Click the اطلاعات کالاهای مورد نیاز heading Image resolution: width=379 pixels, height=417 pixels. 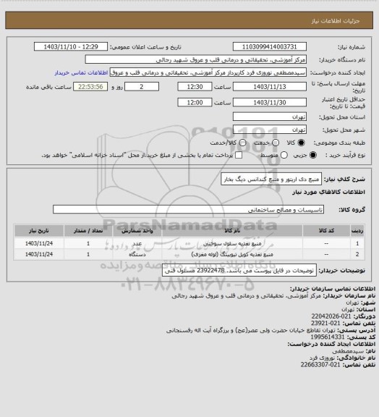329,192
